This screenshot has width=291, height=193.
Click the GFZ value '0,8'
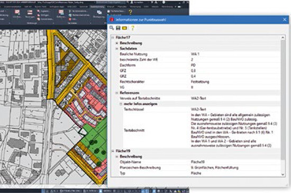tap(193, 71)
